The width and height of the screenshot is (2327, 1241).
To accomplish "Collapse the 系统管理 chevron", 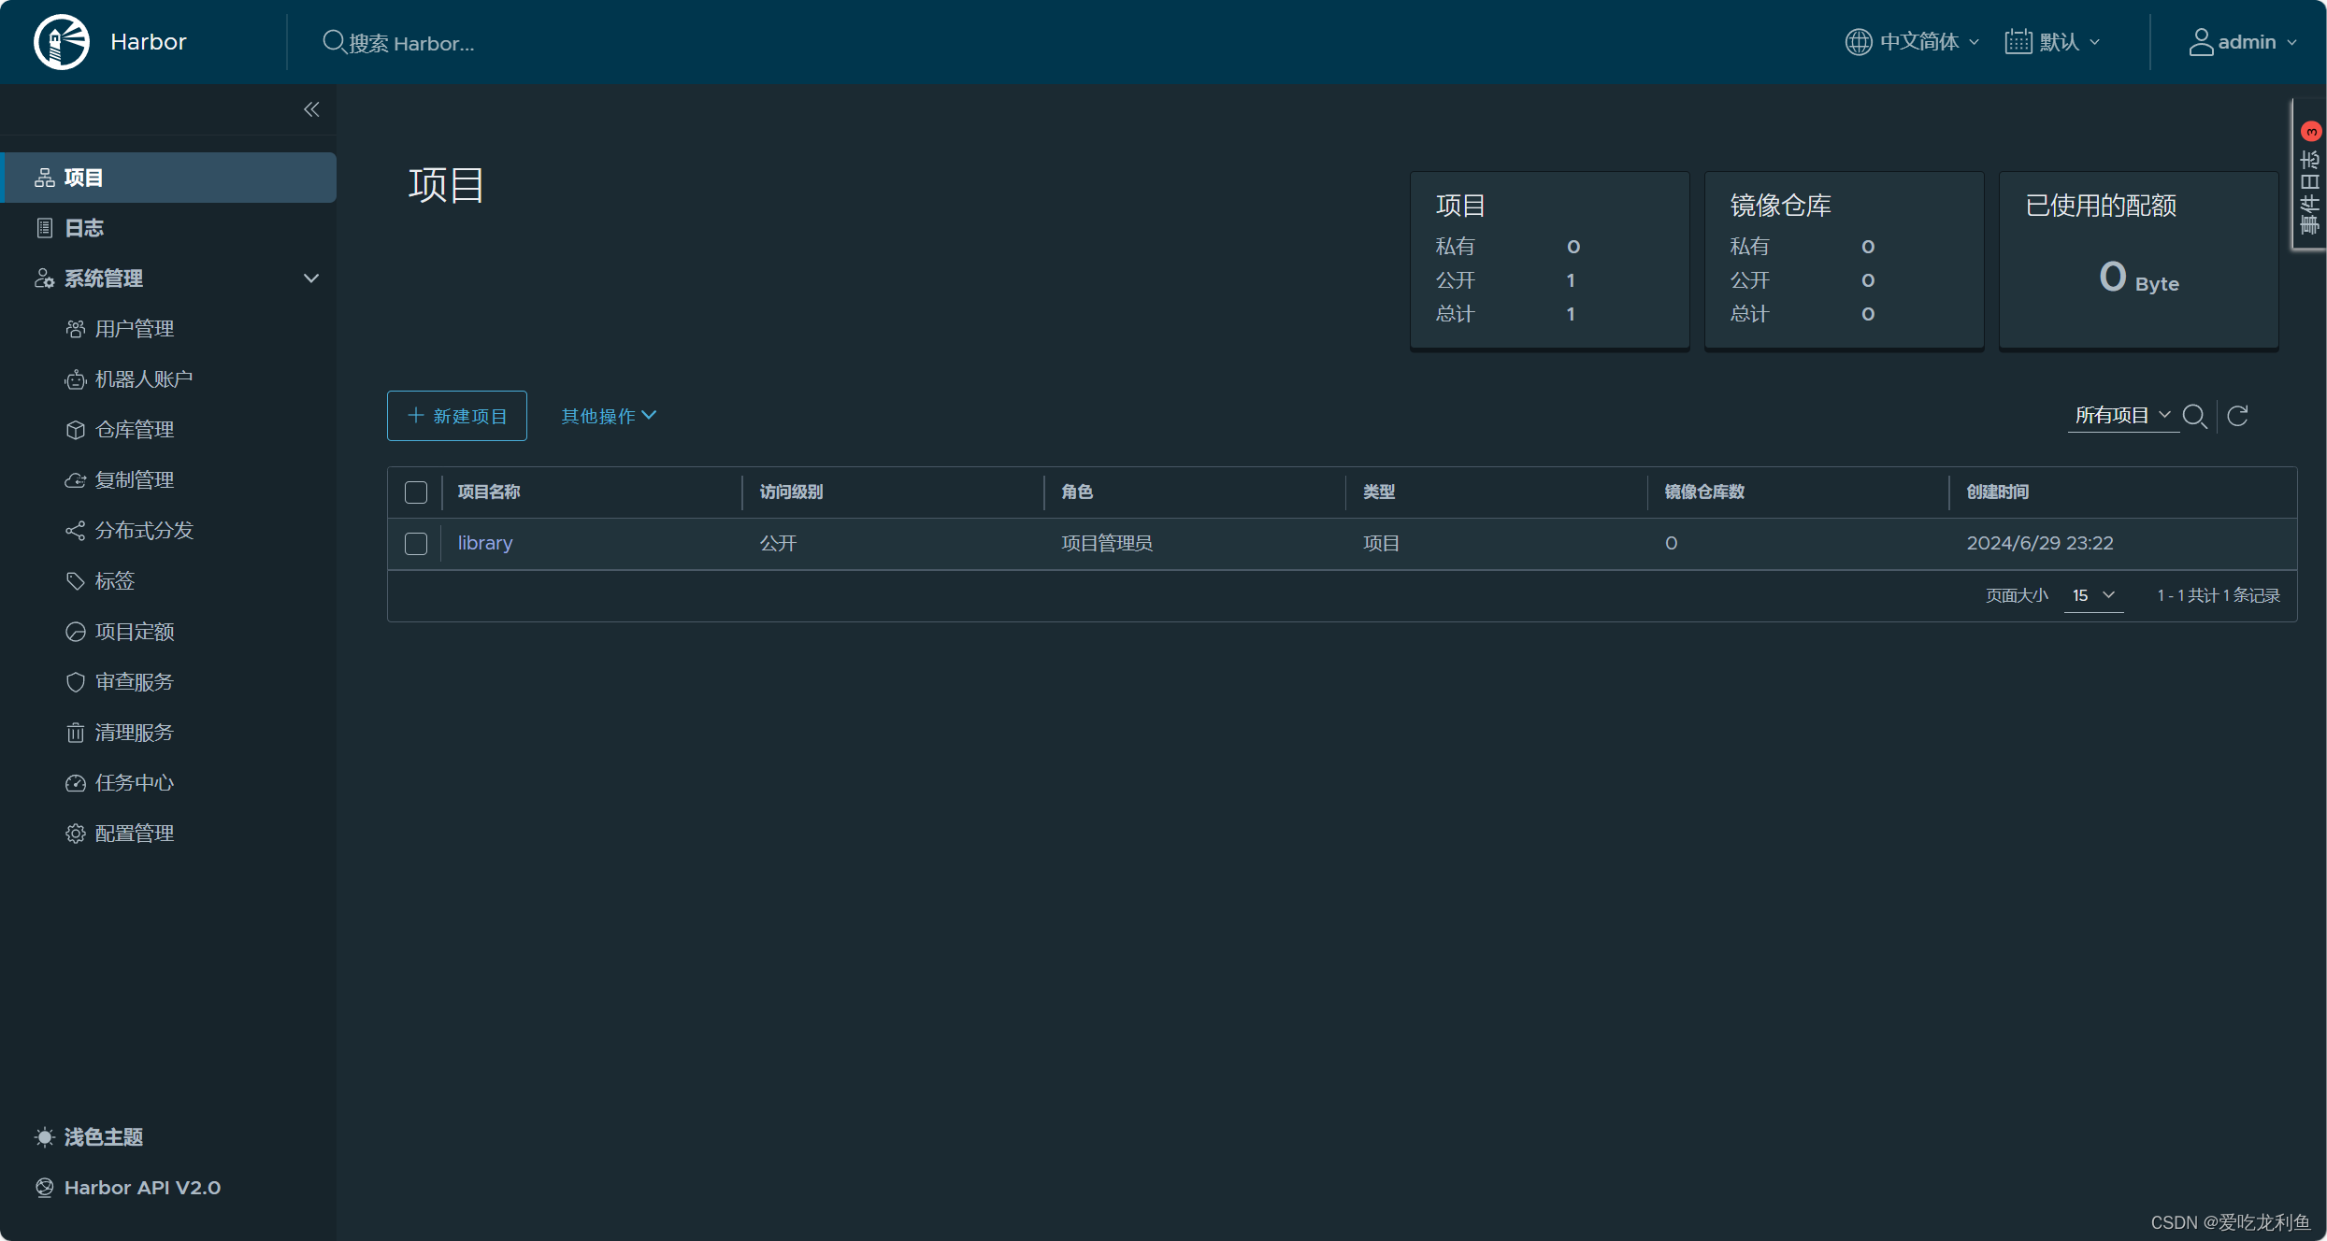I will tap(311, 278).
